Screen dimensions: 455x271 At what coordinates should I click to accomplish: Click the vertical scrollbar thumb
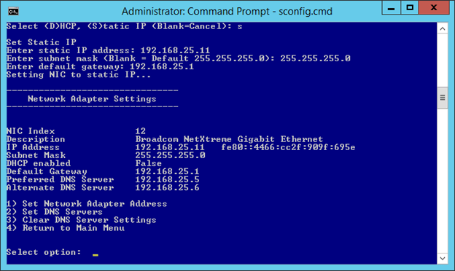point(443,98)
